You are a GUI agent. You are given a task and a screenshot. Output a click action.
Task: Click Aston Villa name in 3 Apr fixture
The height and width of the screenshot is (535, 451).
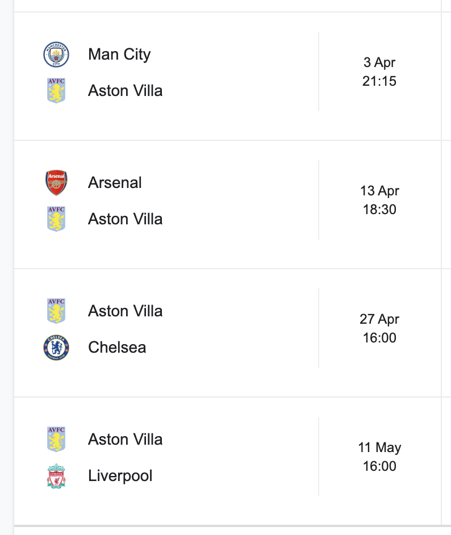pos(125,91)
